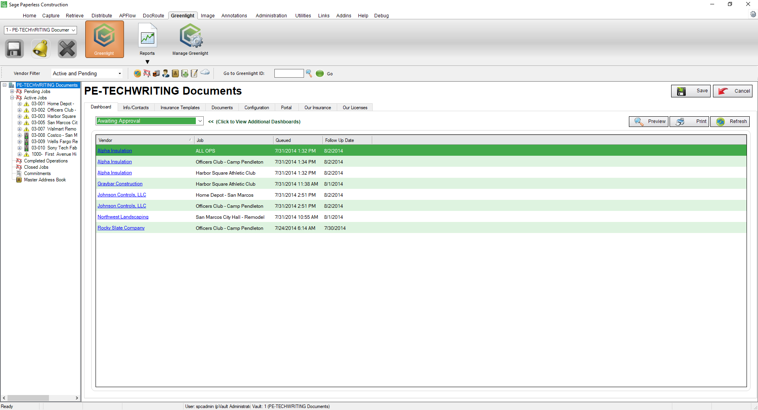Viewport: 758px width, 410px height.
Task: Switch to the Portal tab
Action: click(x=286, y=108)
